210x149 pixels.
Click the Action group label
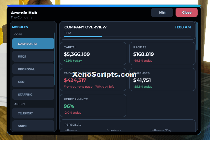point(20,104)
